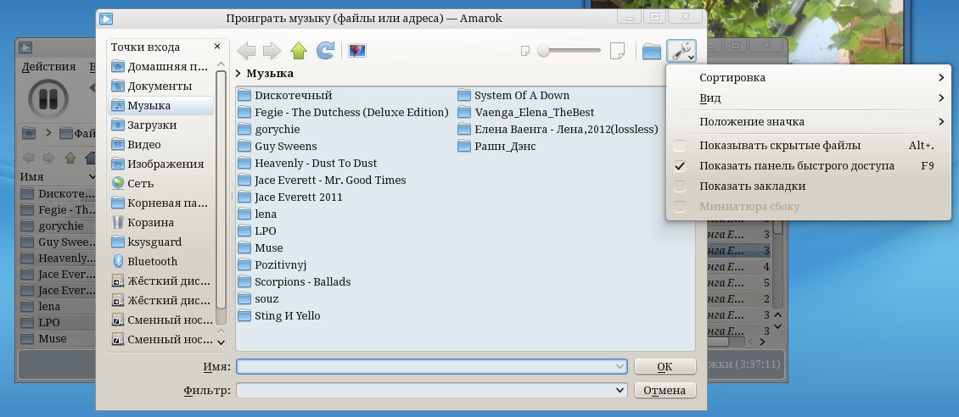Select the LPO folder in dialog
This screenshot has height=417, width=959.
point(257,231)
